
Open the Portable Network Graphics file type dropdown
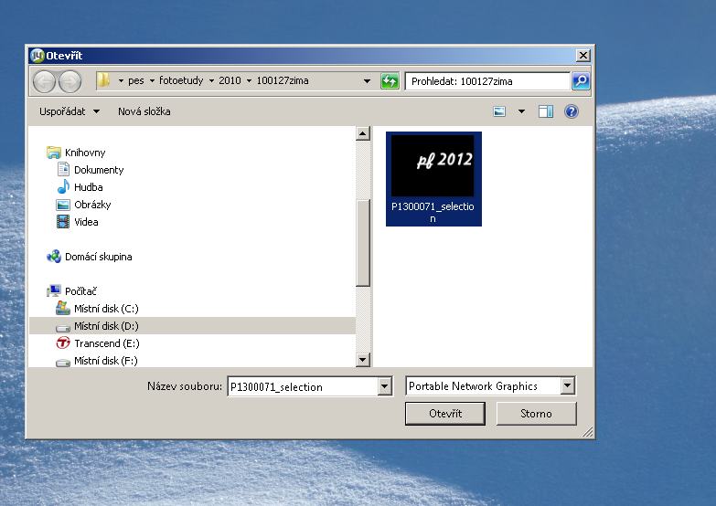(x=568, y=386)
